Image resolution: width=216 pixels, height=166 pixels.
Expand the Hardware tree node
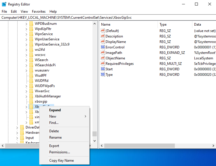coord(17,133)
